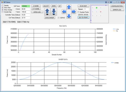Jog the stage with the blue down arrow

pos(69,16)
